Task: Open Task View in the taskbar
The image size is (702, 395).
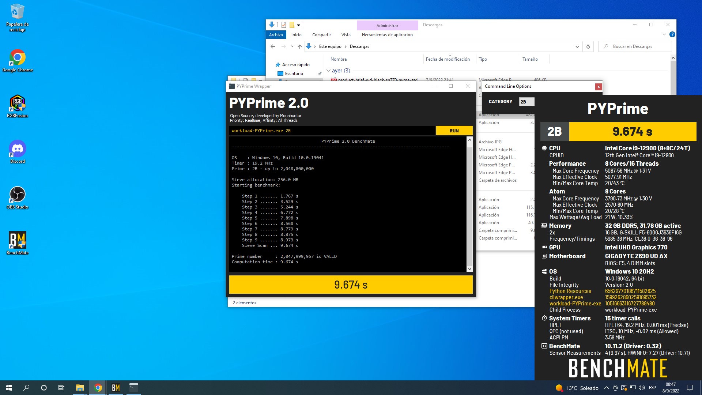Action: tap(61, 388)
